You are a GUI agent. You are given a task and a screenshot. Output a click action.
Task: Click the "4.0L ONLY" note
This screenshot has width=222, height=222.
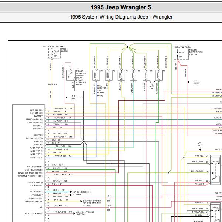152,87
